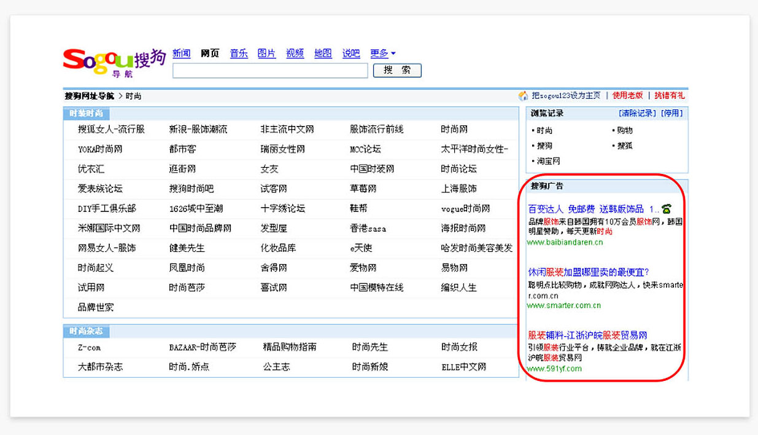The image size is (758, 435).
Task: Open the 时尚论坛 link
Action: pyautogui.click(x=458, y=169)
